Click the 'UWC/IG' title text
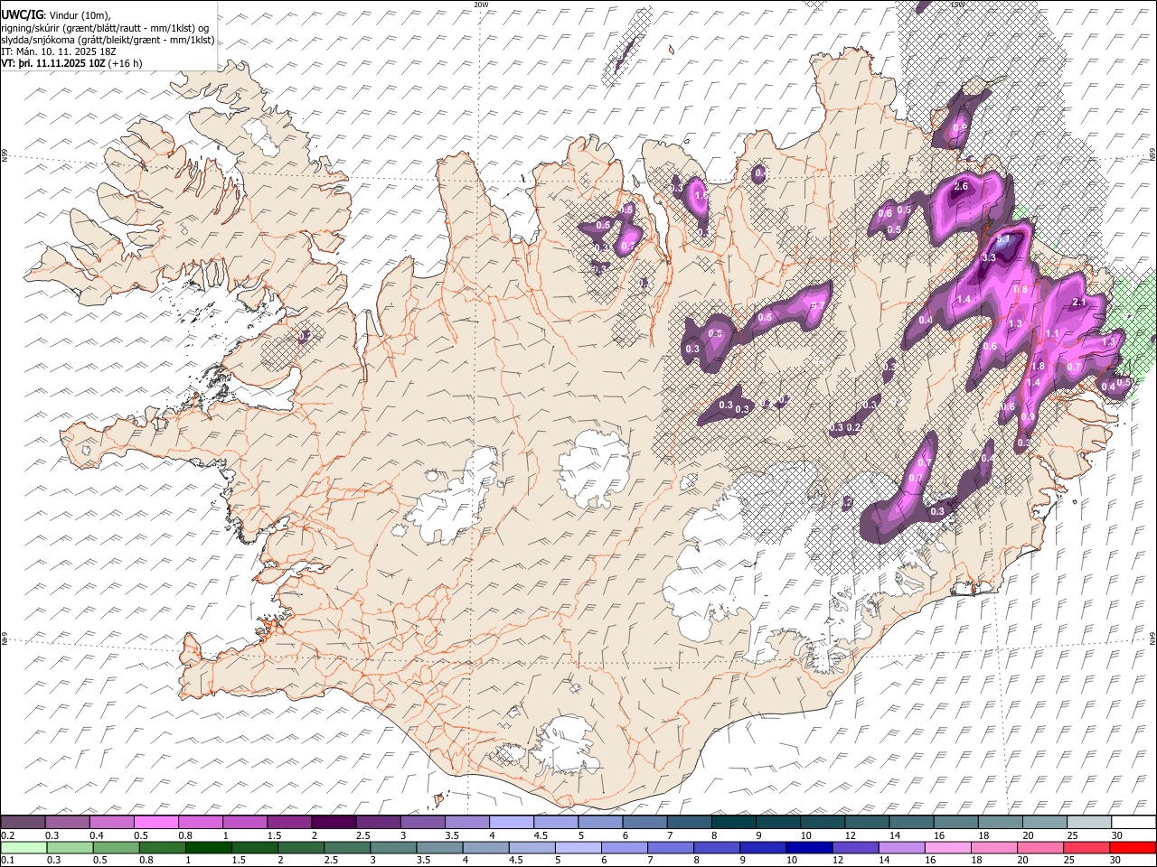This screenshot has width=1157, height=867. pos(22,14)
